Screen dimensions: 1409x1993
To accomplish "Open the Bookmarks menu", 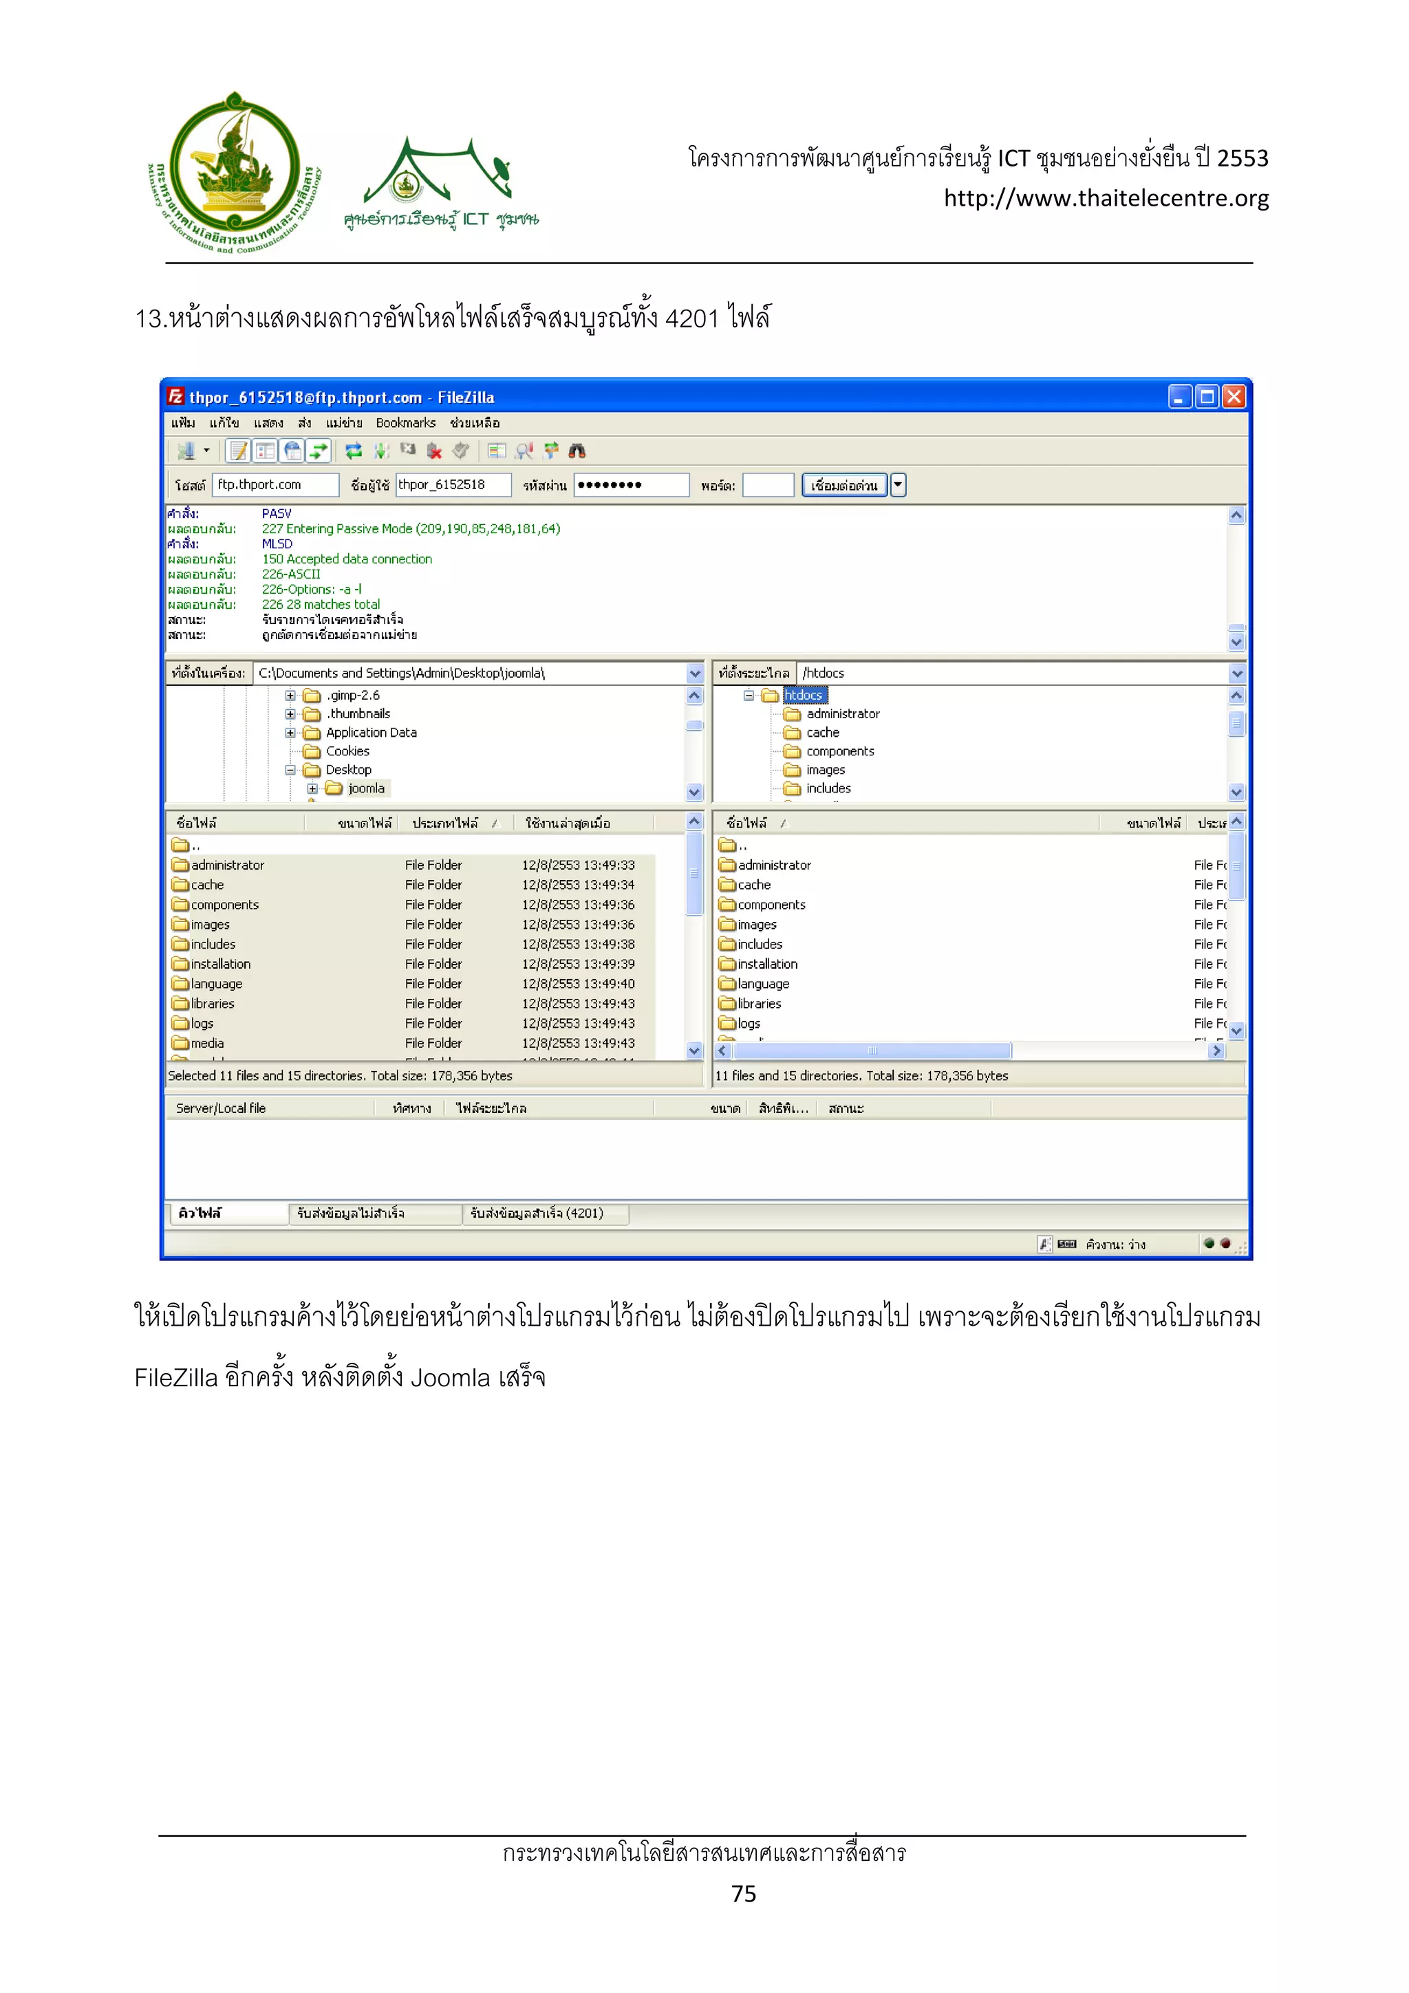I will (x=405, y=422).
